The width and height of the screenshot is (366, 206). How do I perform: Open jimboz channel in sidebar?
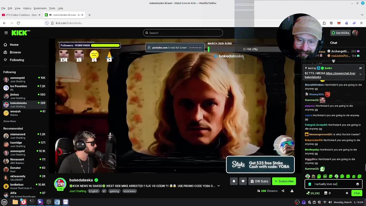point(24,96)
